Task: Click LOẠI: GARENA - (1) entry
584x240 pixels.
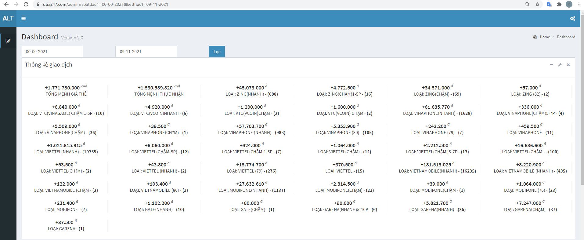Action: [x=66, y=229]
